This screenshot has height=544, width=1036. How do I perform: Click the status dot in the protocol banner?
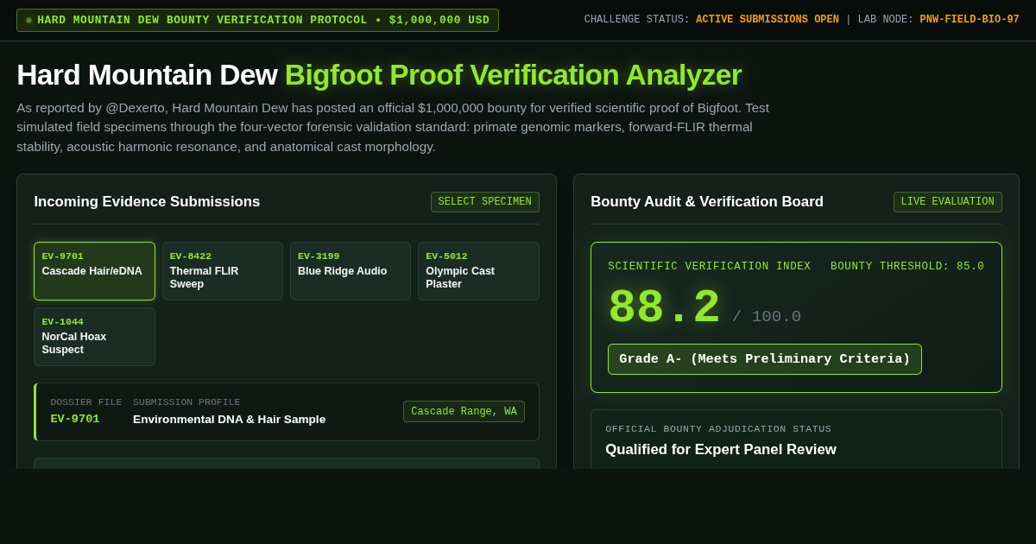tap(28, 21)
